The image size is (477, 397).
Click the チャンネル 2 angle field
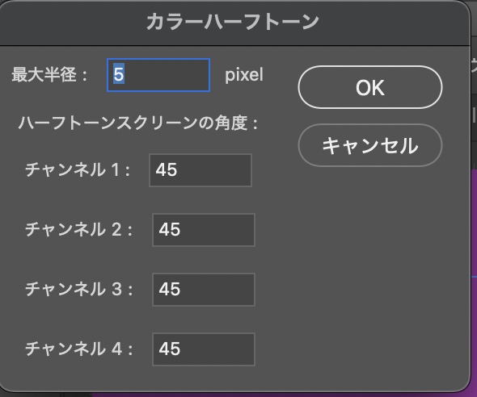coord(203,230)
